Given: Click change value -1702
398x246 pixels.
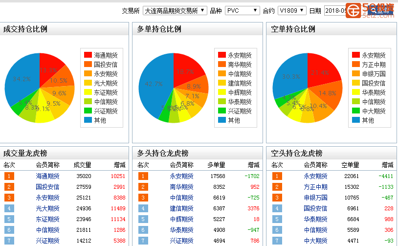Looking at the screenshot, I should pos(252,176).
